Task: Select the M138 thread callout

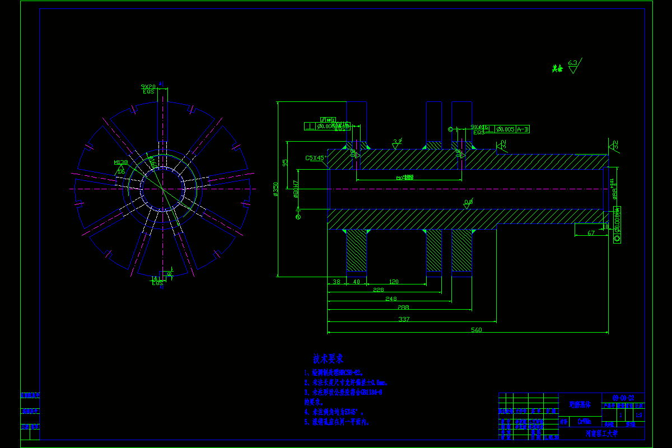Action: pyautogui.click(x=120, y=162)
